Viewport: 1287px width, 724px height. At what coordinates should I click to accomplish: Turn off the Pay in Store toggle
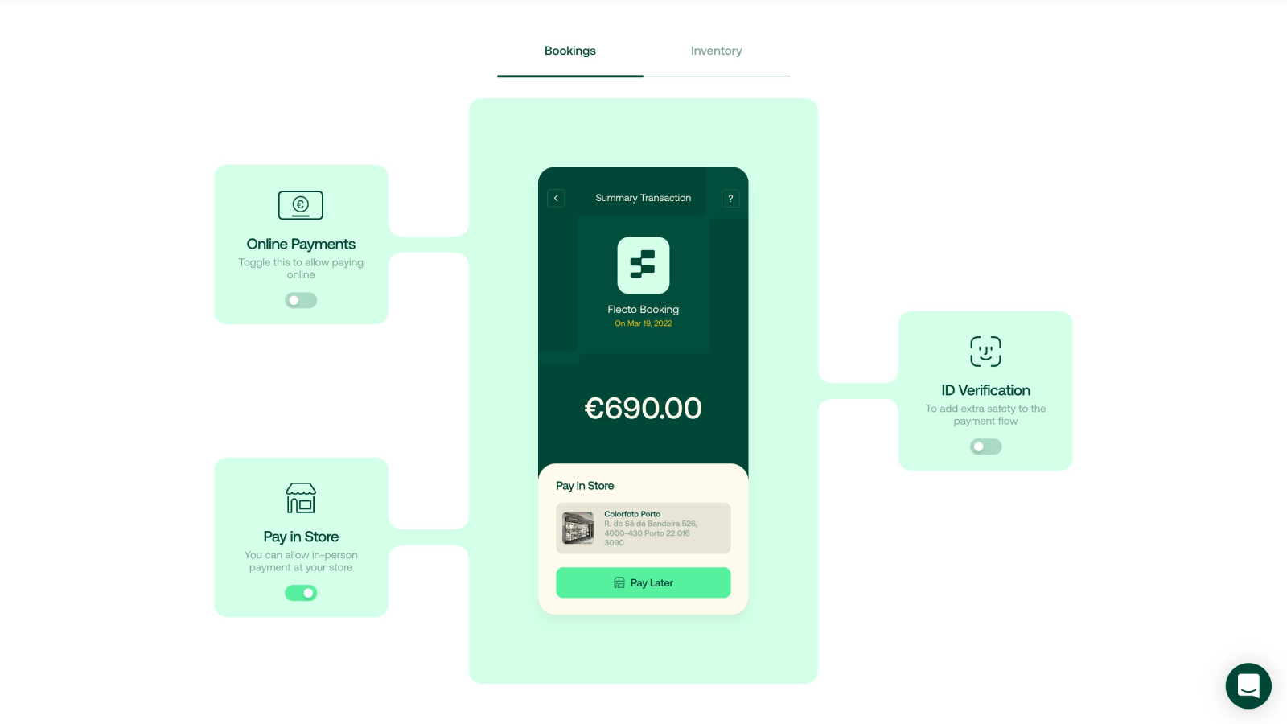tap(301, 593)
